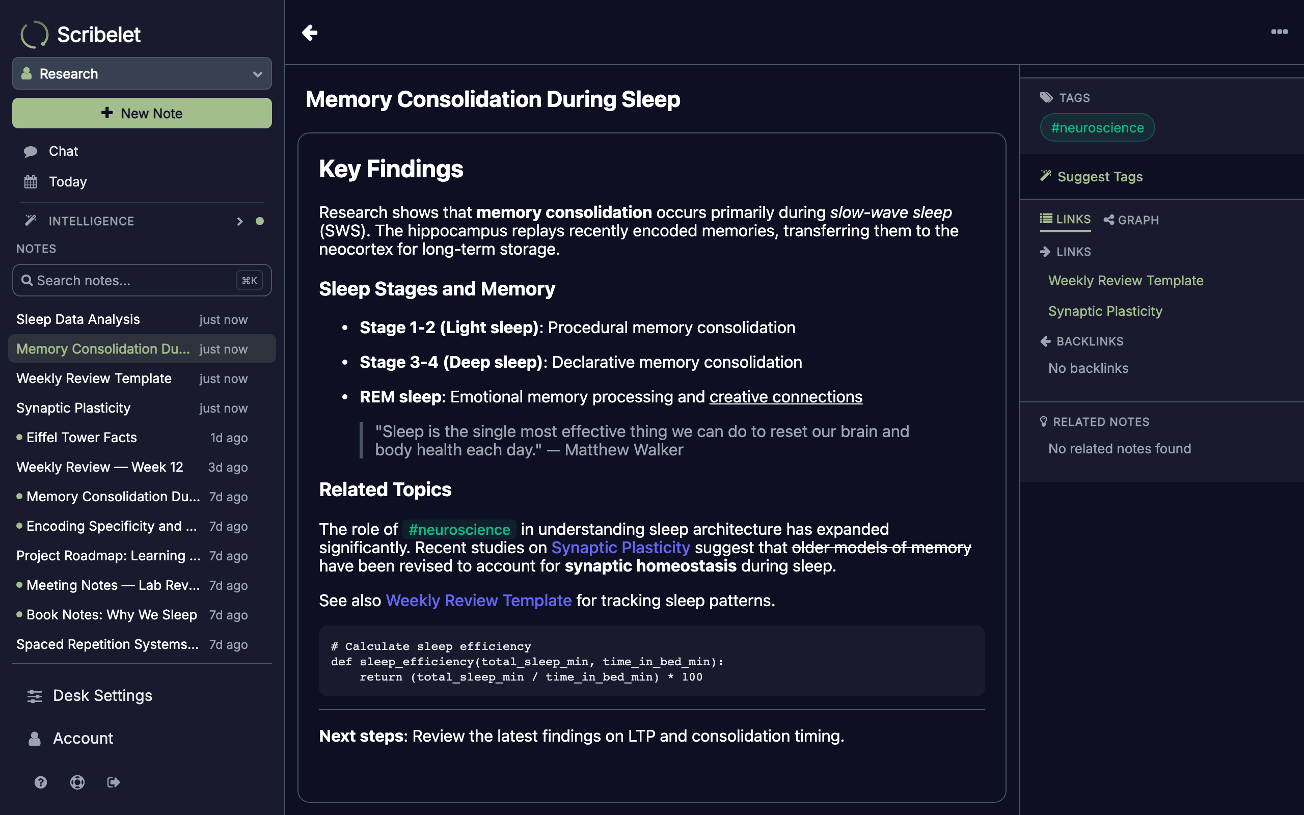Open Weekly Review — Week 12 note

[x=142, y=467]
